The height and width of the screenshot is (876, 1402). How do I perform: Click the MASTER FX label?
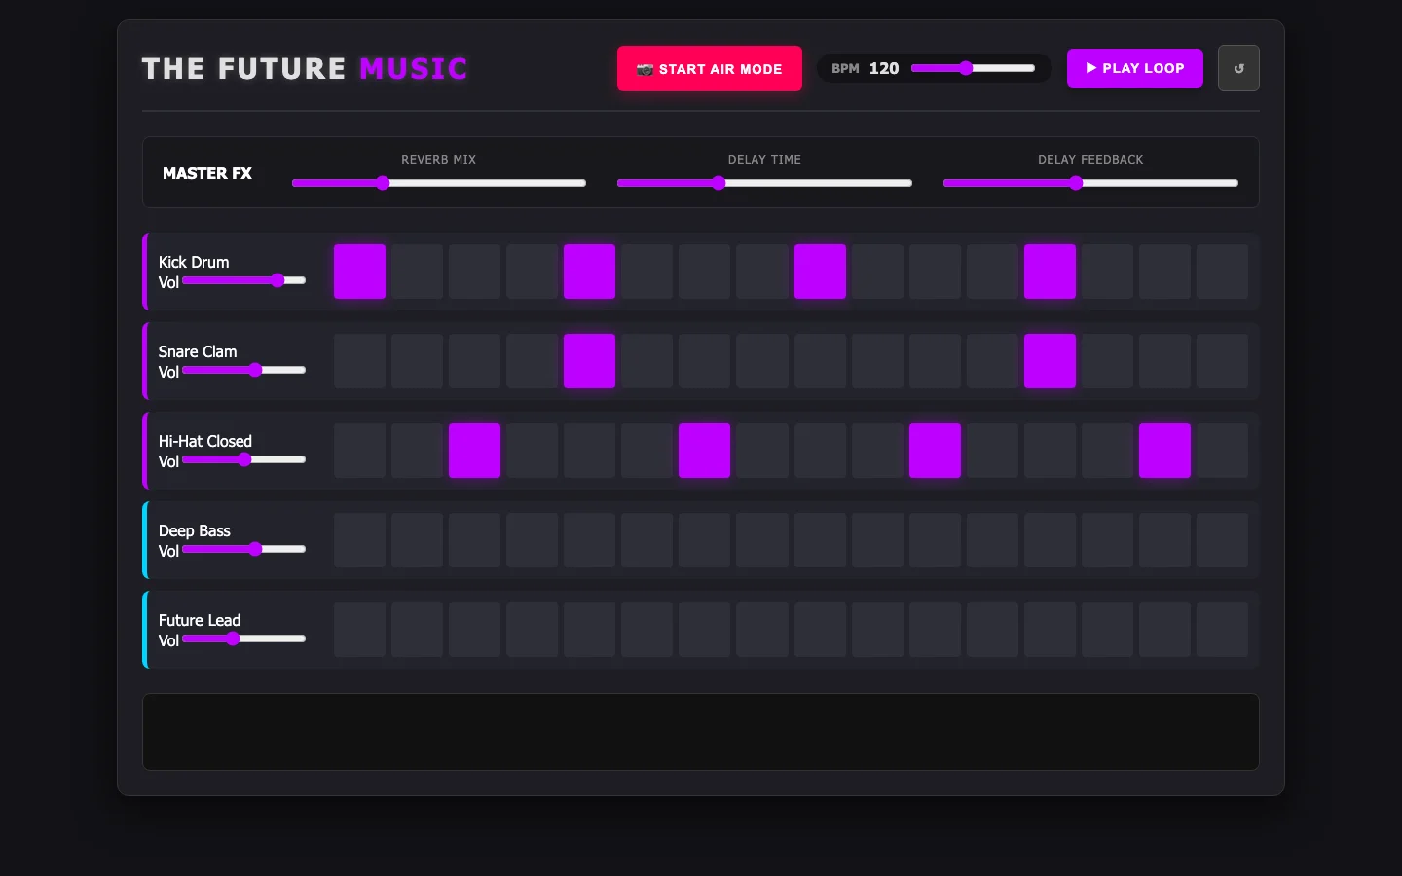pos(207,173)
